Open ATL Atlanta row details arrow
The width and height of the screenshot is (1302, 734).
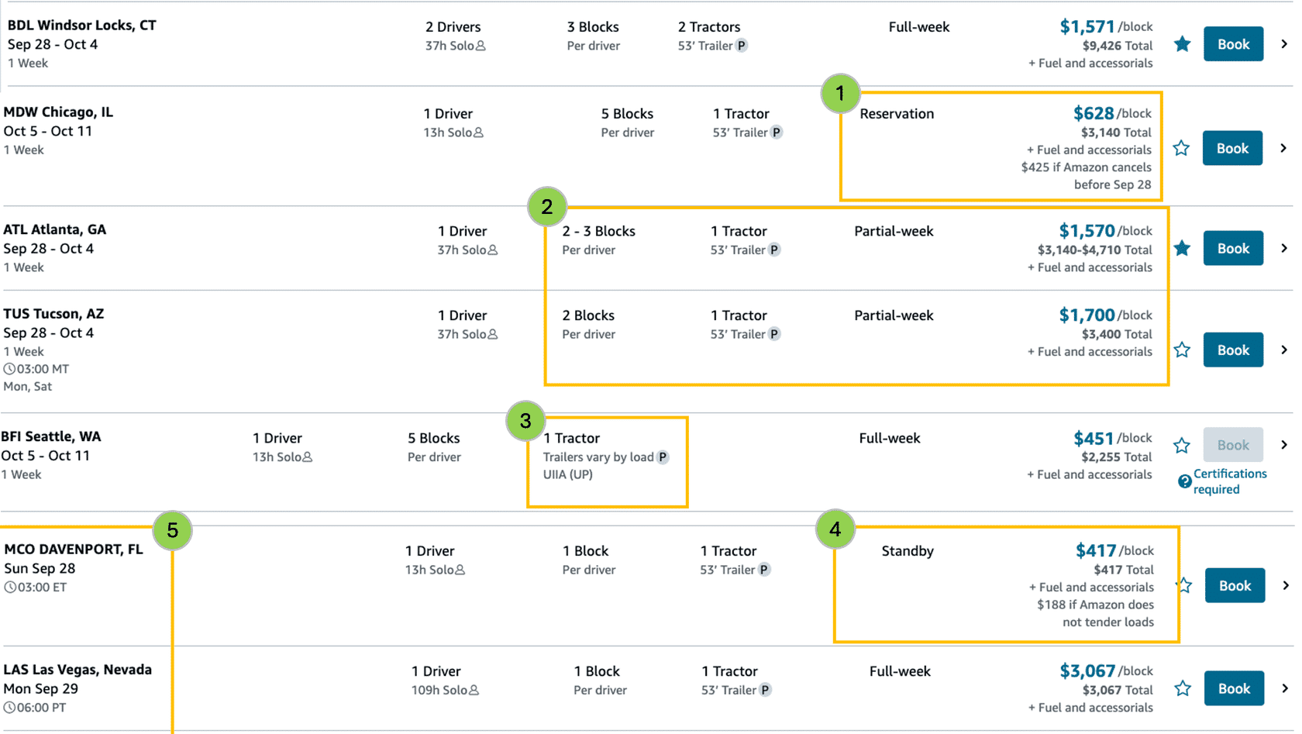pos(1284,248)
